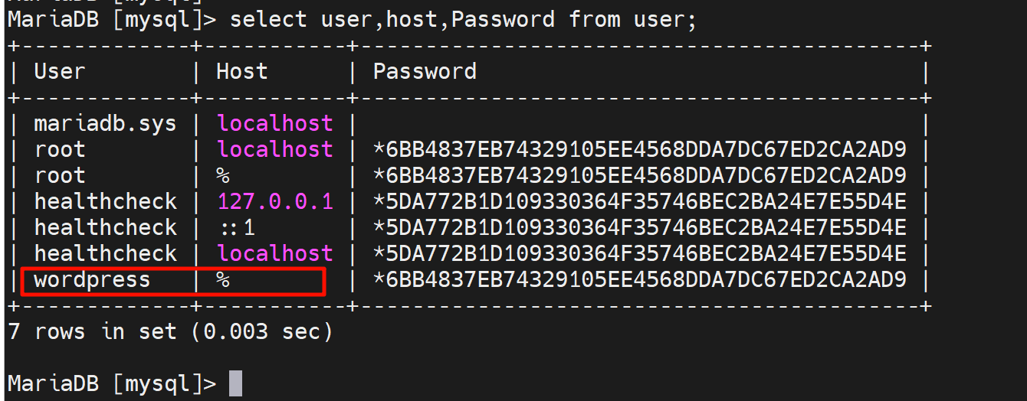
Task: Click the "Password" column header
Action: click(x=424, y=72)
